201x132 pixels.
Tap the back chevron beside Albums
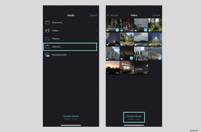click(x=108, y=15)
